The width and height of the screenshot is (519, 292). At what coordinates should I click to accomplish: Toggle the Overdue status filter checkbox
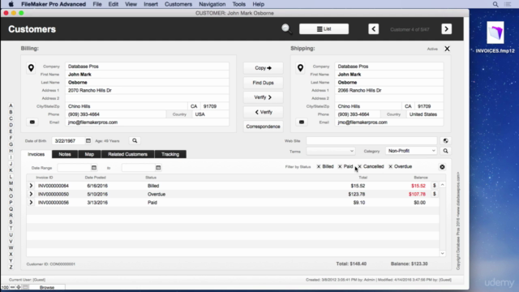(x=391, y=166)
